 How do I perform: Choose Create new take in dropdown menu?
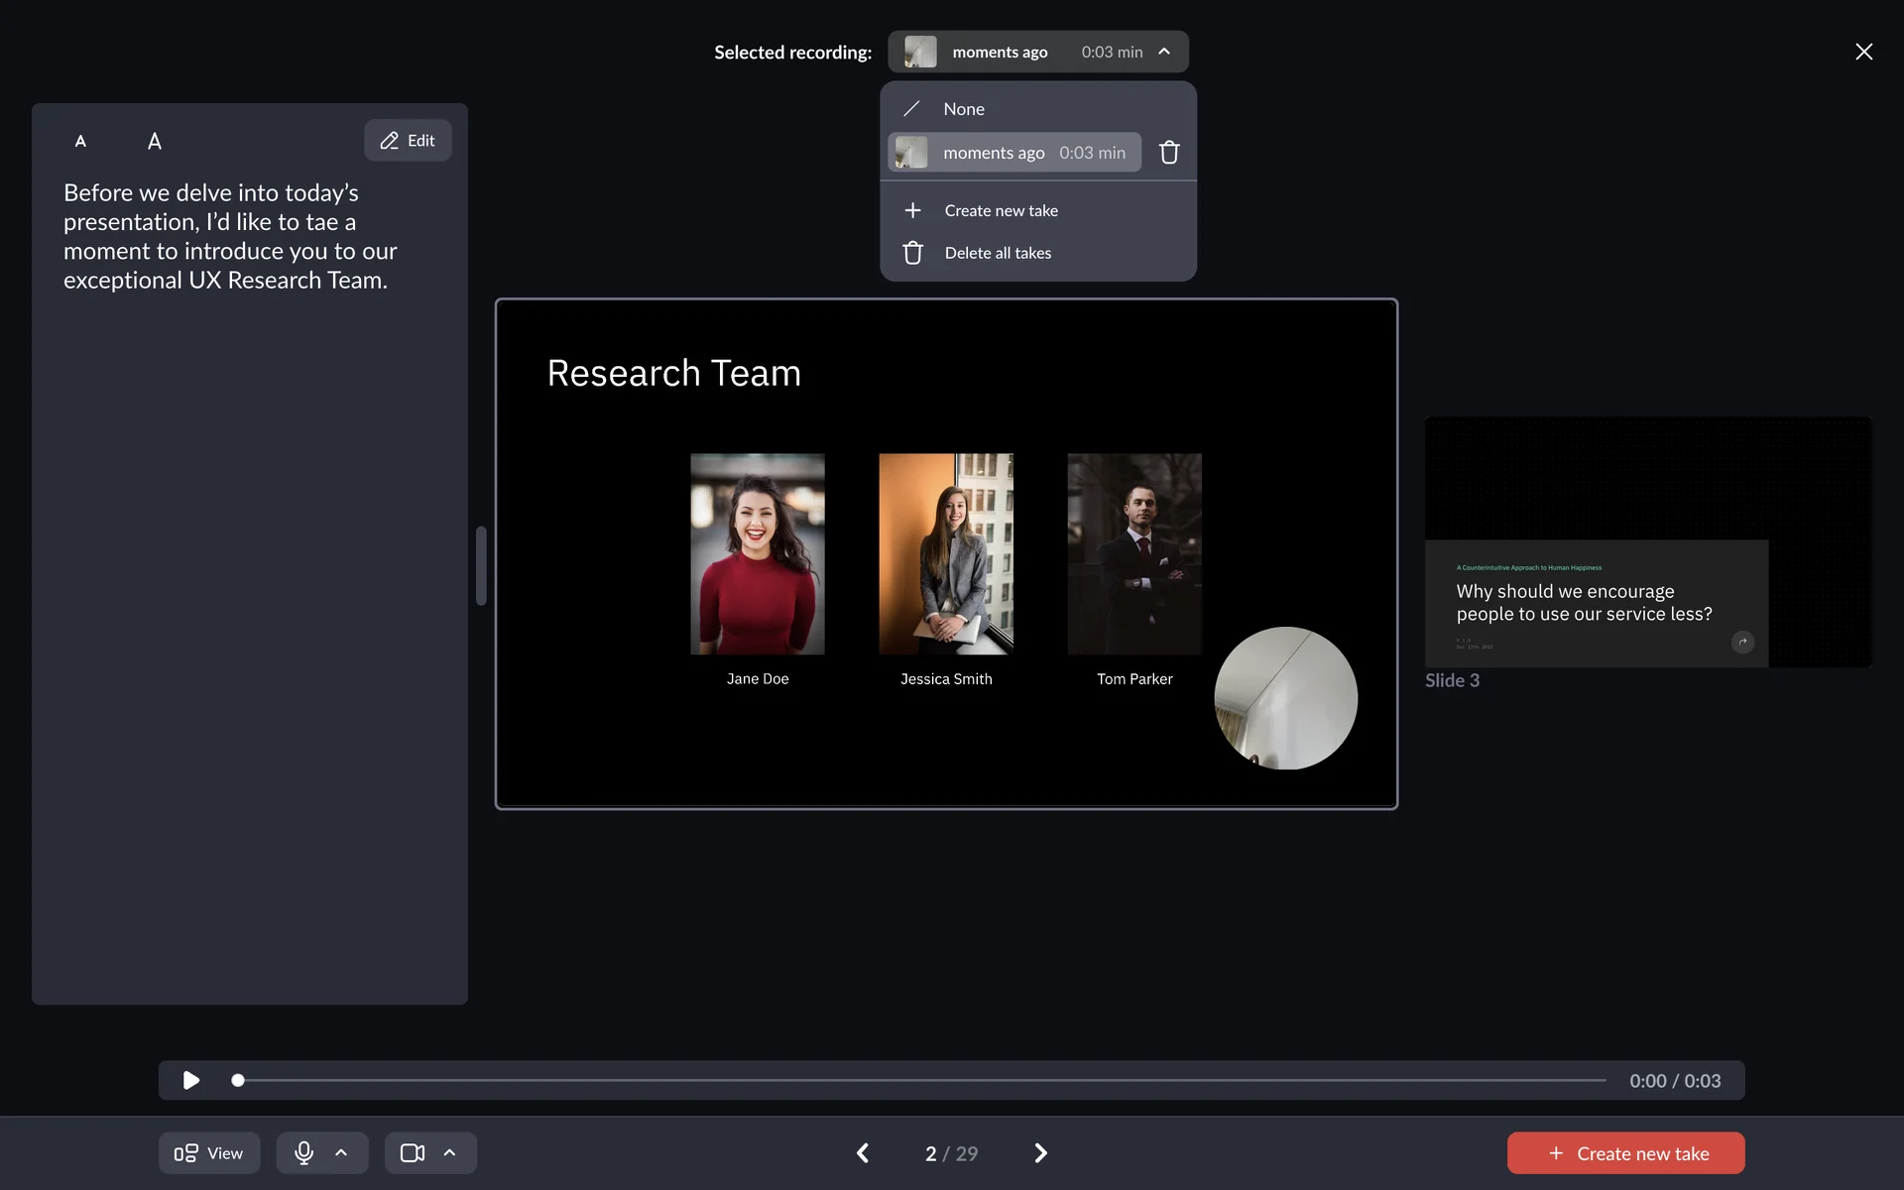pos(1001,210)
